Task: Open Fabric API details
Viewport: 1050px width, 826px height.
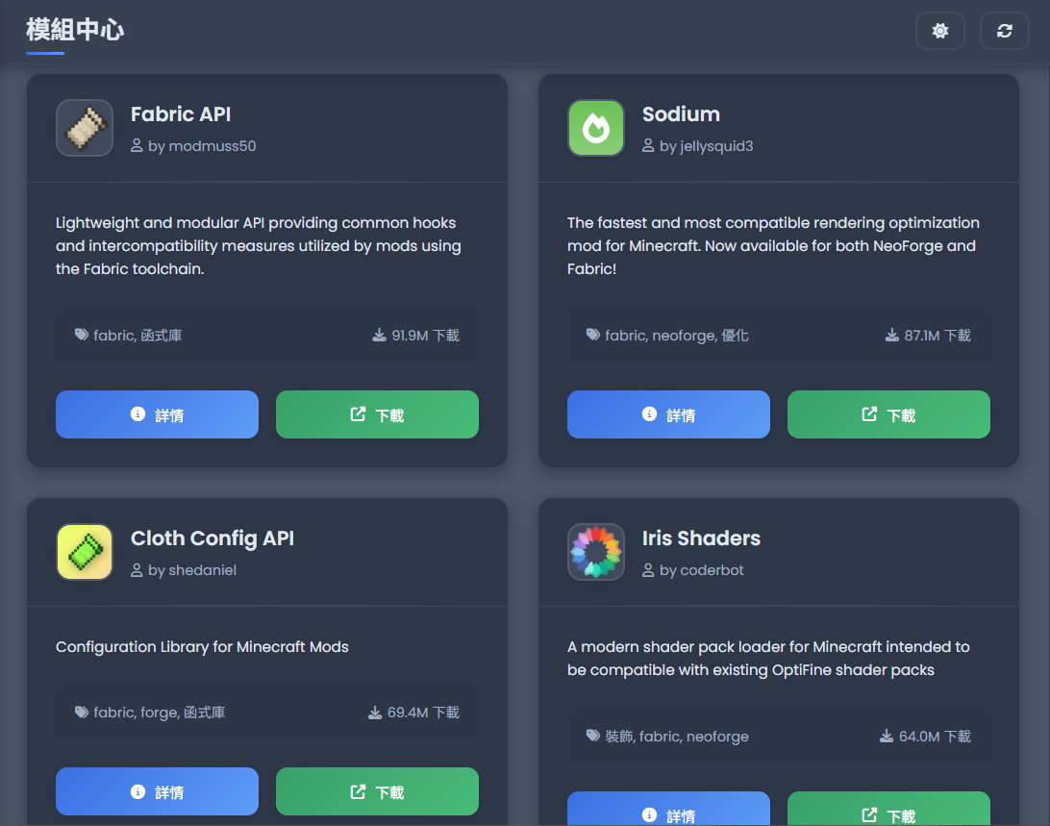Action: tap(157, 414)
